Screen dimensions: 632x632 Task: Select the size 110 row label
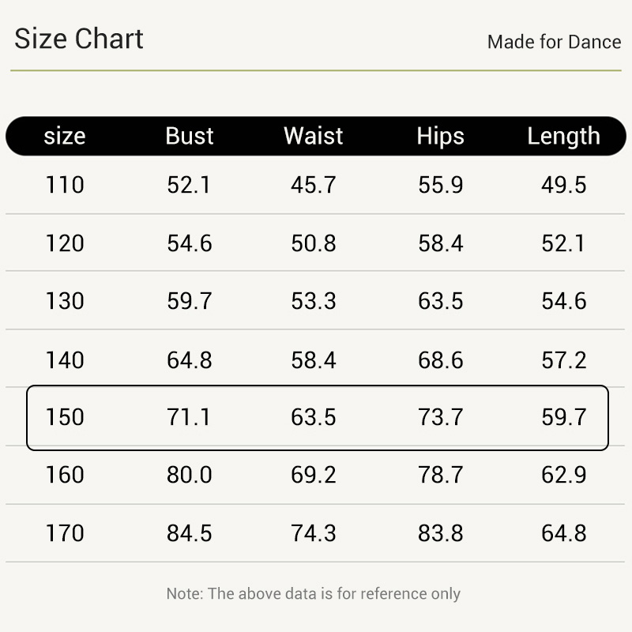pos(65,185)
